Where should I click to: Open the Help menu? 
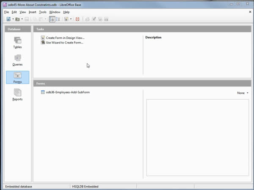[x=66, y=12]
